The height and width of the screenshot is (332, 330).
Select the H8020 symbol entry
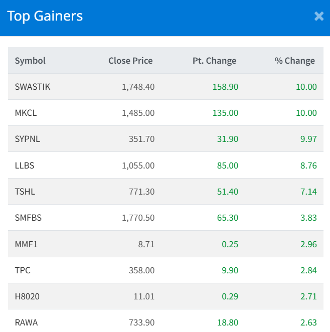point(27,296)
